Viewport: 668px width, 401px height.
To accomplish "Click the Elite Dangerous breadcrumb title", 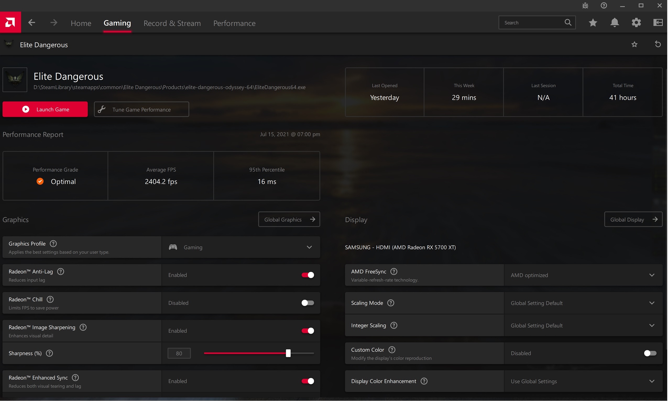I will tap(44, 45).
